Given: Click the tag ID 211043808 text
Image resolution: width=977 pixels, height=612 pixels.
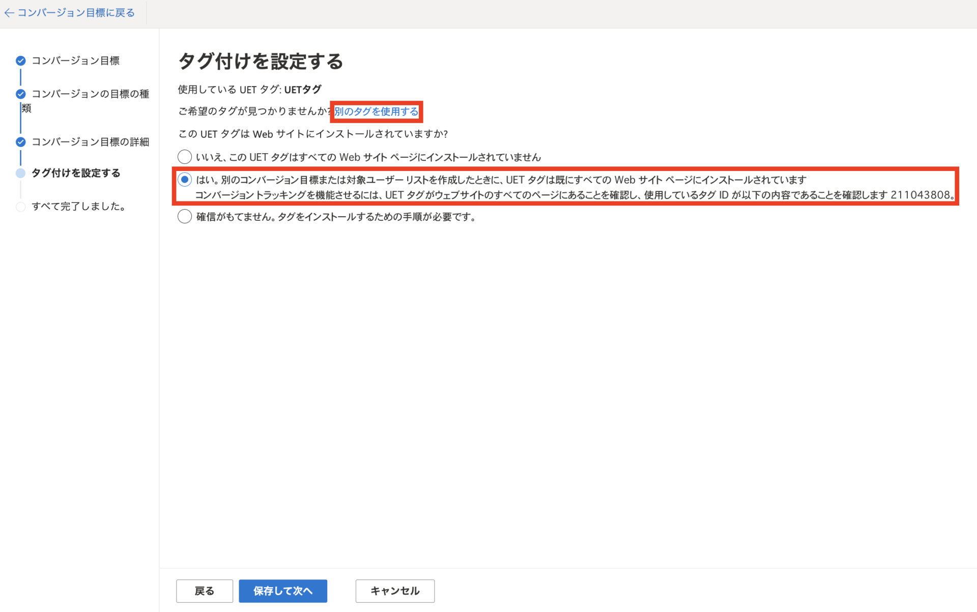Looking at the screenshot, I should tap(920, 195).
